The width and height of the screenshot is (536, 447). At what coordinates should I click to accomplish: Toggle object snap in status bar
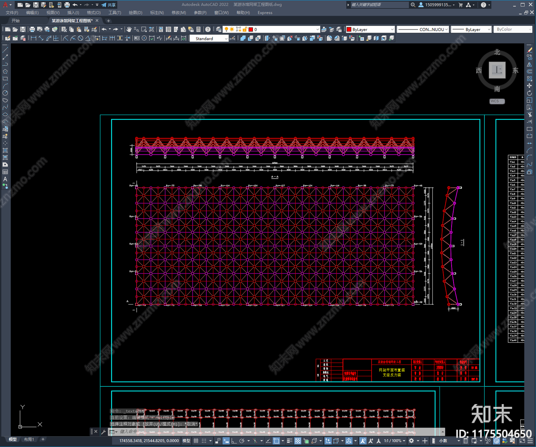[276, 441]
